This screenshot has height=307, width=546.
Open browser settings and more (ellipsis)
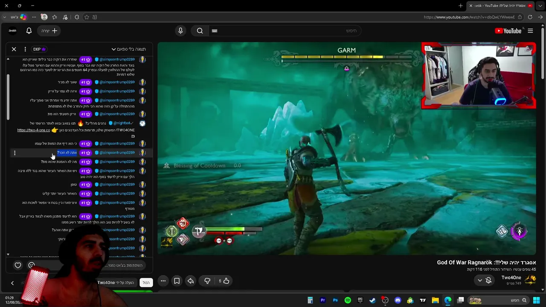[x=34, y=17]
